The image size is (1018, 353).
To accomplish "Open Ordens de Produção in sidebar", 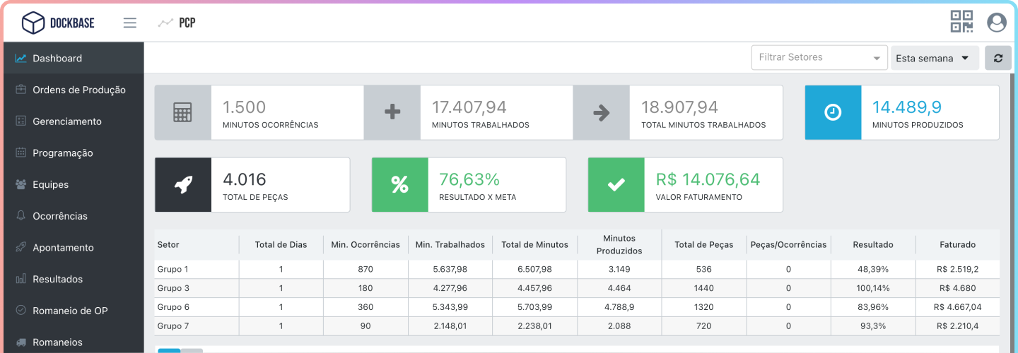I will point(78,90).
